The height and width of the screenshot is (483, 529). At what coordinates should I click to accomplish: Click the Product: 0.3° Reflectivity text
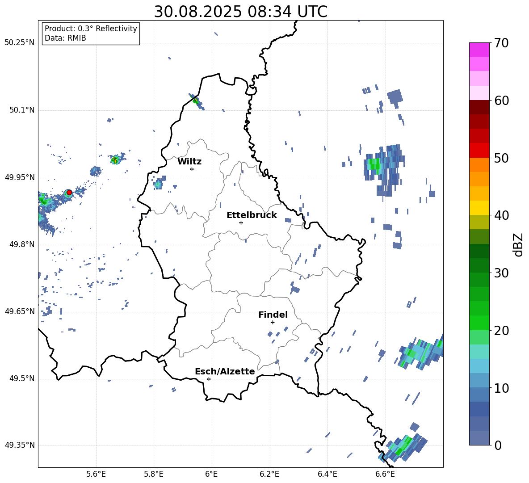click(91, 29)
